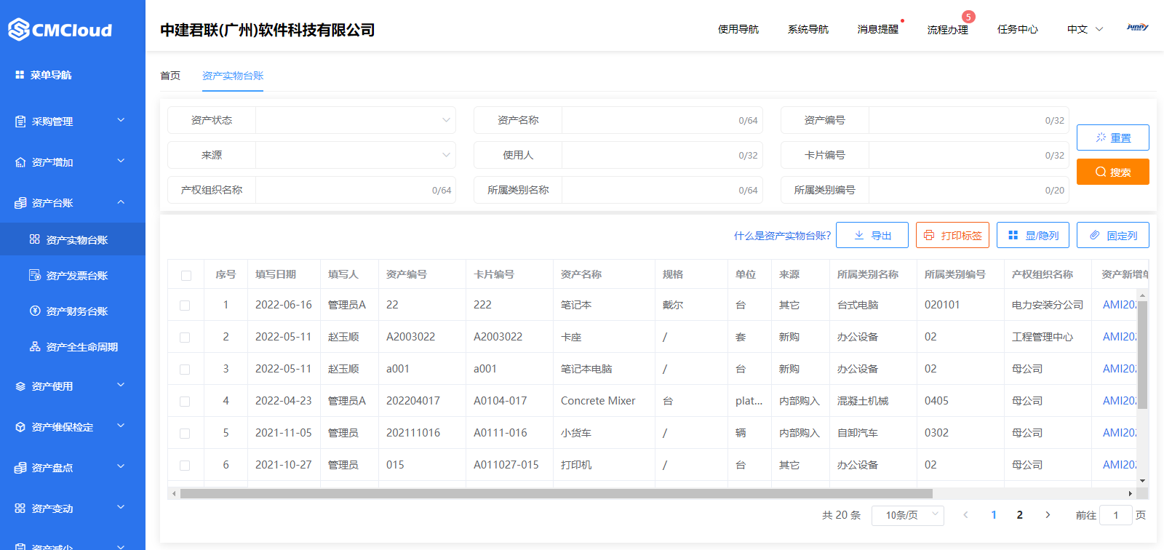1164x550 pixels.
Task: Click the horizontal scrollbar right arrow
Action: click(x=1130, y=493)
